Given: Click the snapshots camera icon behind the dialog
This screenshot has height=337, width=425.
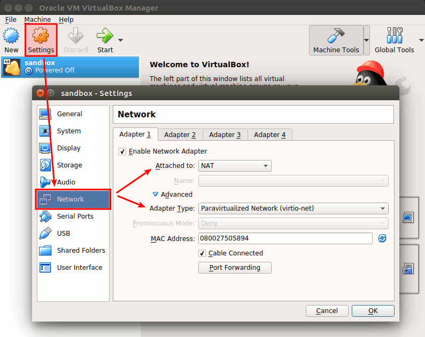Looking at the screenshot, I should (x=408, y=268).
